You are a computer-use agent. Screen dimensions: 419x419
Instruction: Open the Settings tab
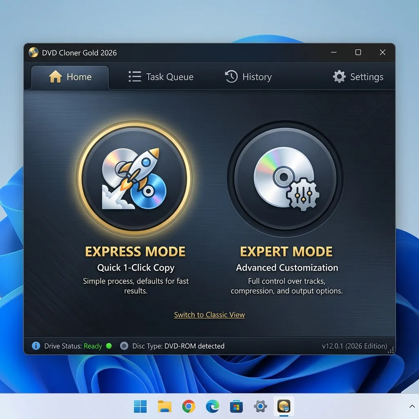358,77
